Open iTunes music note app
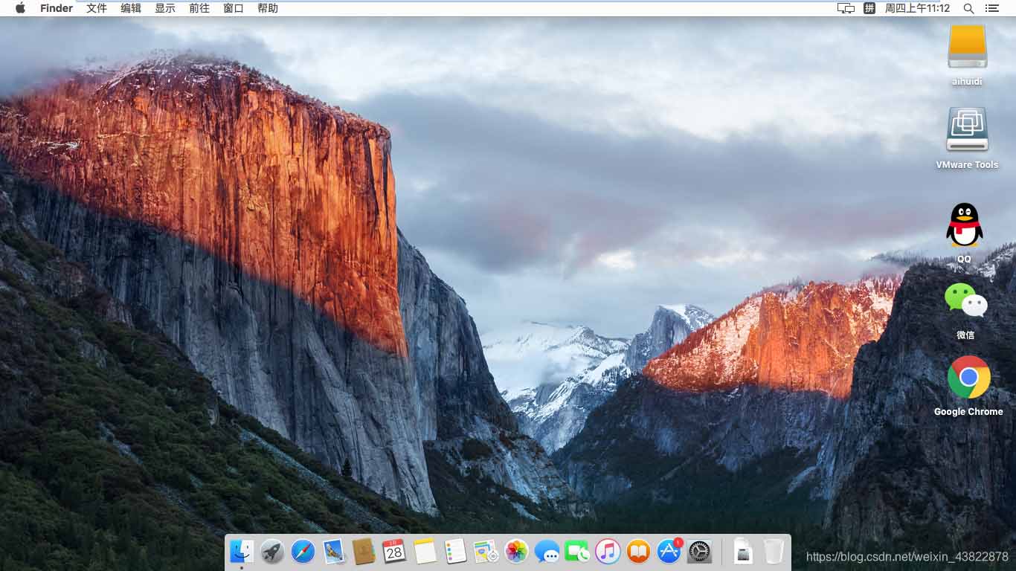The height and width of the screenshot is (571, 1016). (608, 552)
